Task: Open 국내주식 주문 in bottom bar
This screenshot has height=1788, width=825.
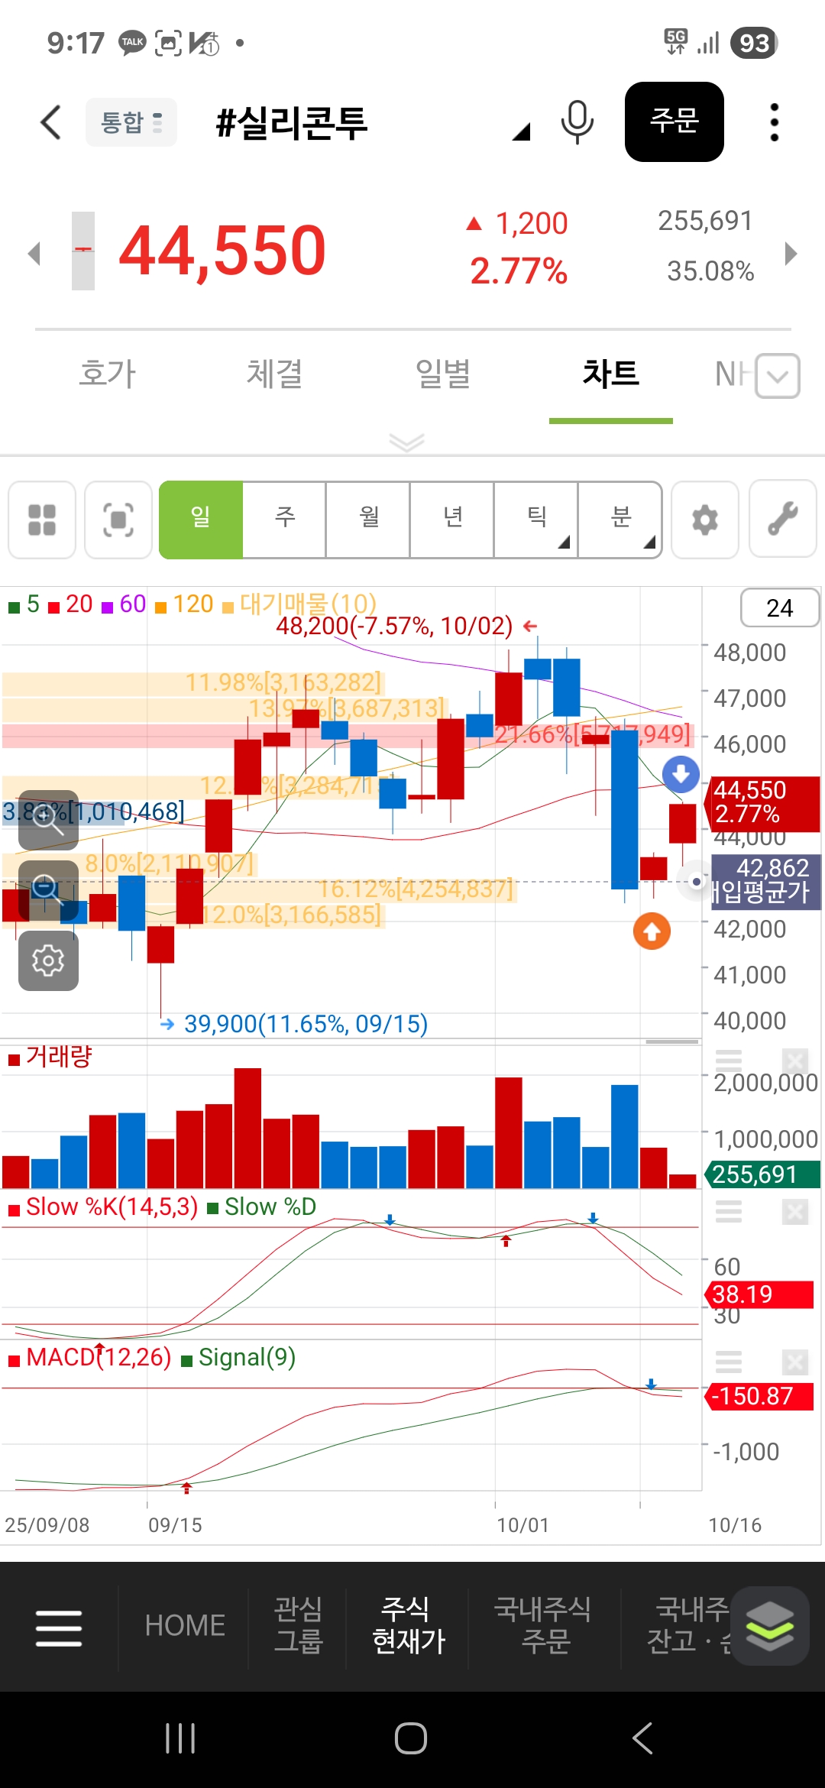Action: pos(543,1625)
